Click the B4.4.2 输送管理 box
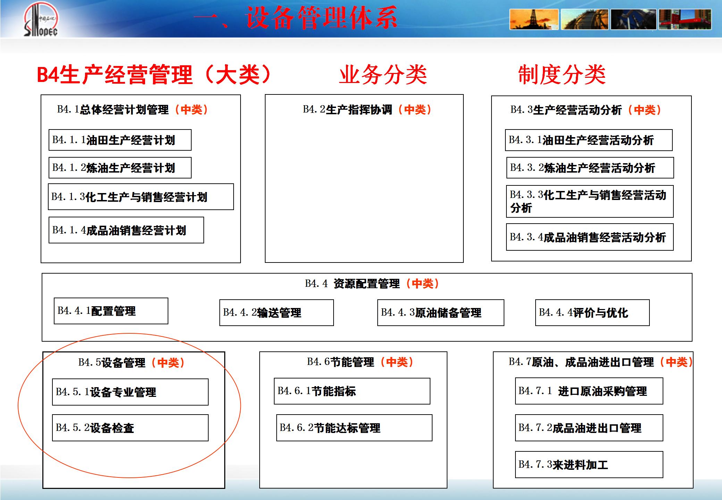The height and width of the screenshot is (500, 722). [276, 312]
